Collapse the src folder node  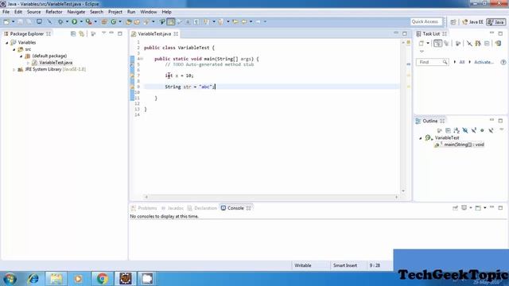click(x=14, y=49)
